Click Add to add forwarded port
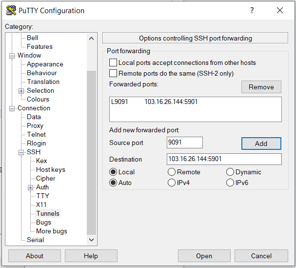Viewport: 296px width, 268px height. (261, 144)
